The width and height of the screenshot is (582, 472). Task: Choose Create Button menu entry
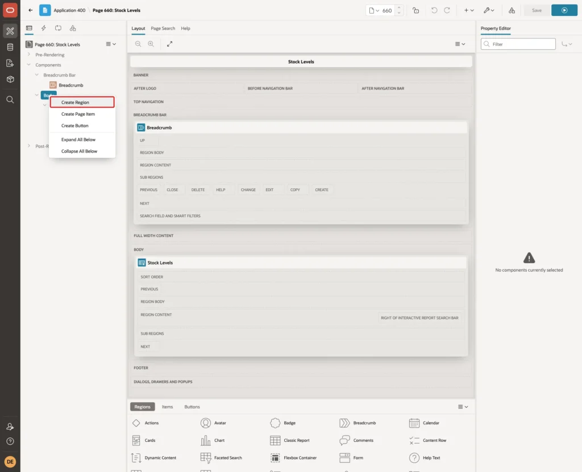pyautogui.click(x=82, y=125)
